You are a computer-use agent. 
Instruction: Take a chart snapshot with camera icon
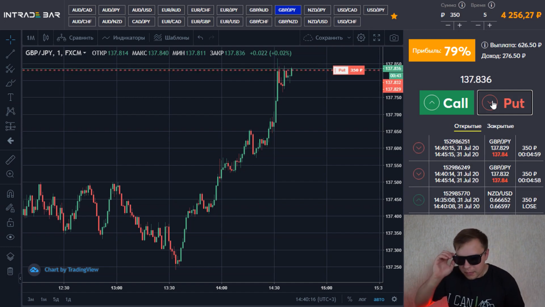(394, 38)
